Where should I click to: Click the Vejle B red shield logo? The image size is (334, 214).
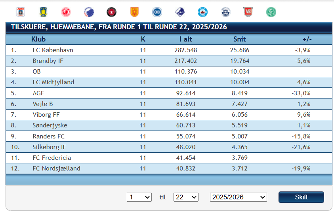[x=248, y=12]
